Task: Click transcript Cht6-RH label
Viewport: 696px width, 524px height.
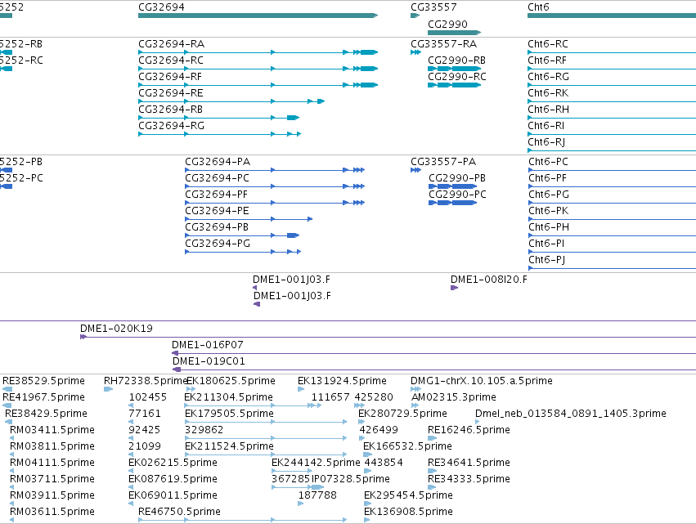Action: pos(548,110)
